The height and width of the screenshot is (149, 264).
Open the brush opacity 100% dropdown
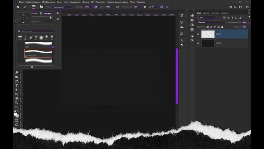[x=91, y=7]
